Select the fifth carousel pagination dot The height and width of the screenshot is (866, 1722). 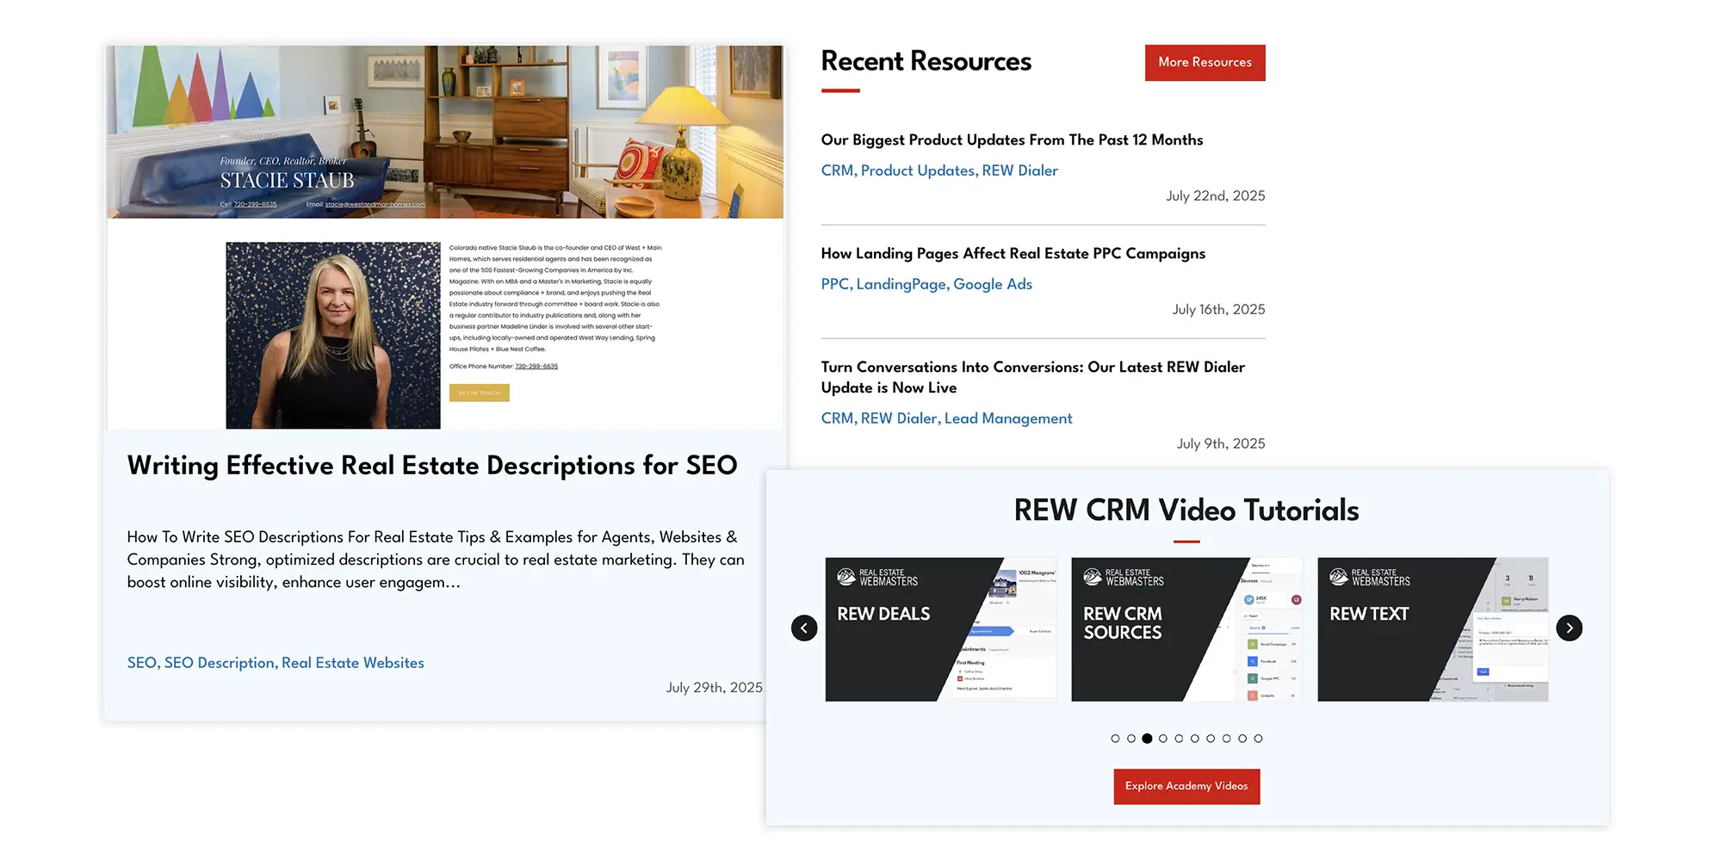click(1179, 739)
